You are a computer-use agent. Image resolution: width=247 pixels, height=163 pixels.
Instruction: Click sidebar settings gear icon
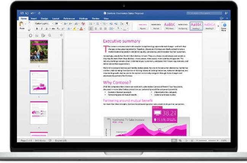pyautogui.click(x=61, y=35)
